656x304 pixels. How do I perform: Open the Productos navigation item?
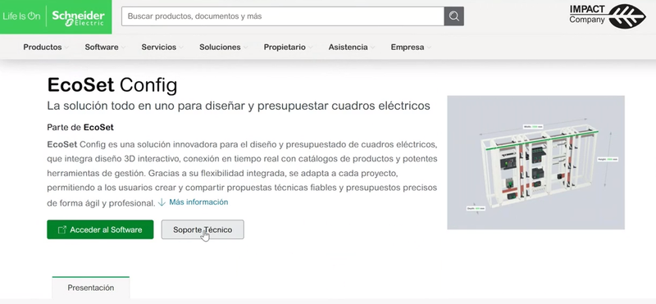coord(43,48)
